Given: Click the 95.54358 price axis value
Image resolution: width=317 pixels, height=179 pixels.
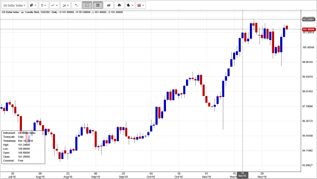Looking at the screenshot, I should click(308, 136).
